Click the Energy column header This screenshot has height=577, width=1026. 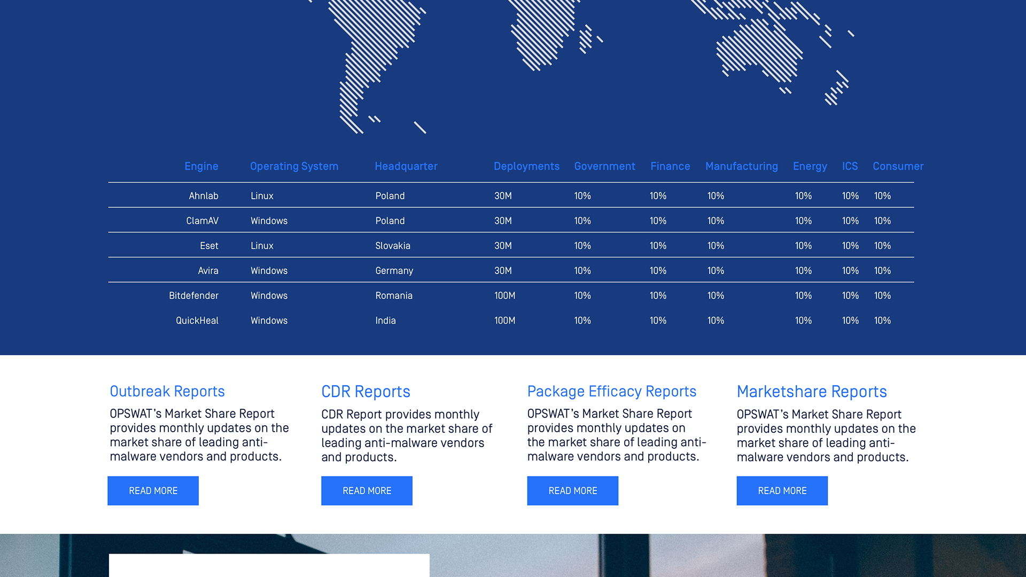click(x=810, y=166)
